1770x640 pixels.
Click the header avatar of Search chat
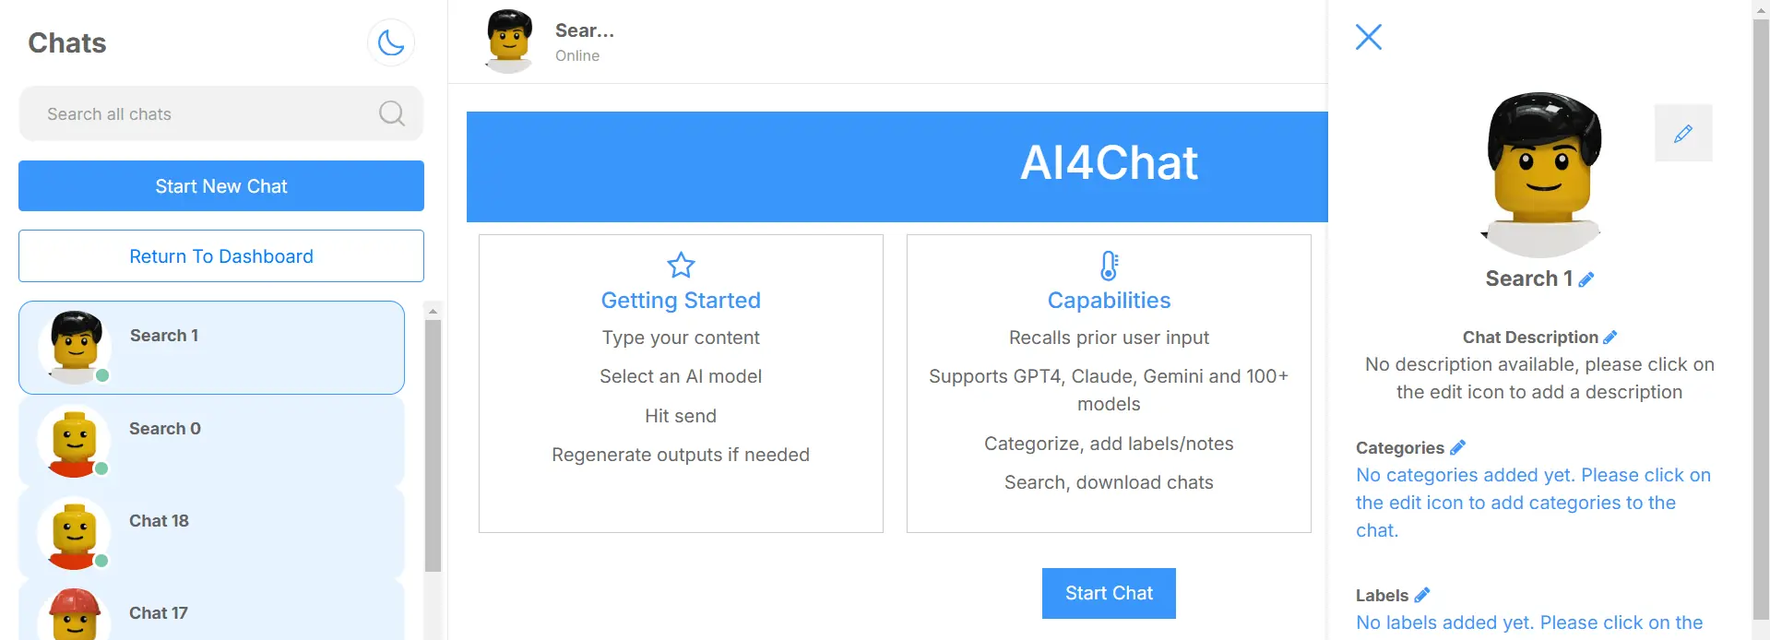tap(509, 41)
